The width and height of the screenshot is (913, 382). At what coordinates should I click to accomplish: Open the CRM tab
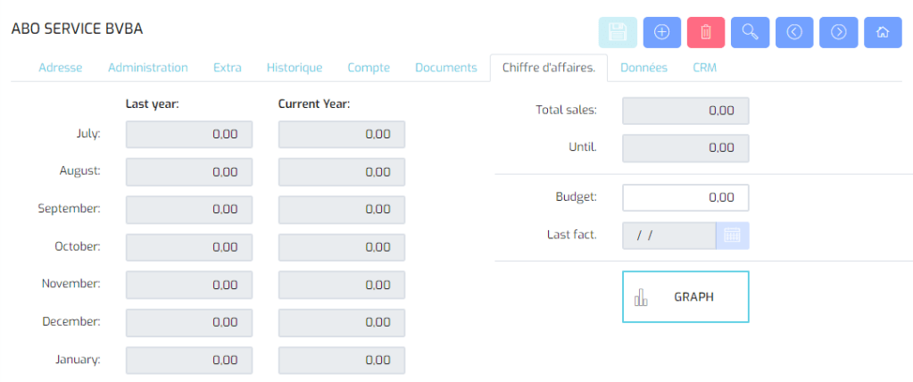click(x=704, y=68)
